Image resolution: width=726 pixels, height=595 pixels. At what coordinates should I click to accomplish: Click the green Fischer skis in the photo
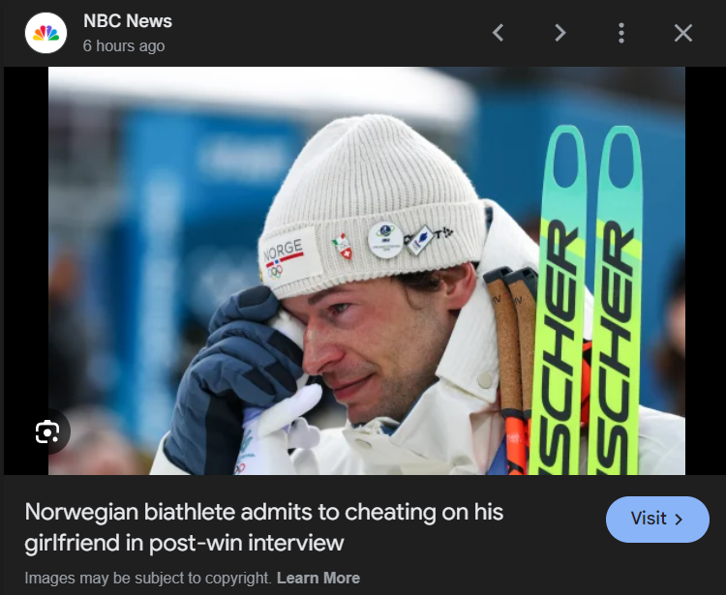click(x=588, y=301)
